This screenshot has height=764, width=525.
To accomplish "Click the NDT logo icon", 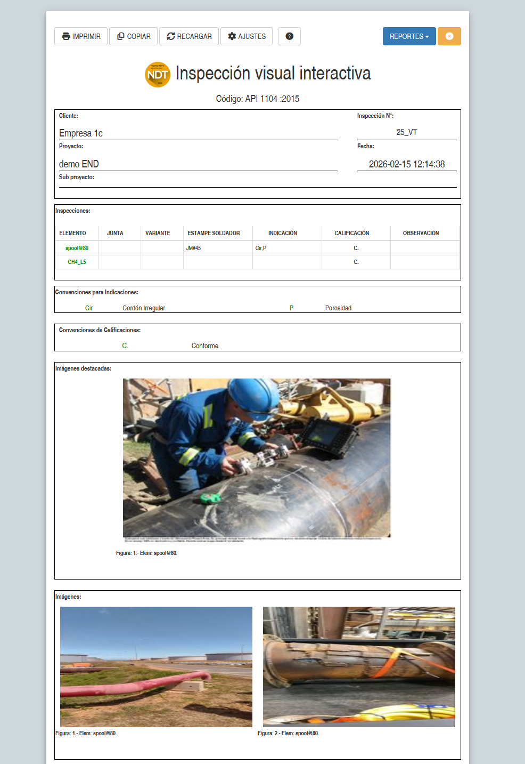I will 158,75.
